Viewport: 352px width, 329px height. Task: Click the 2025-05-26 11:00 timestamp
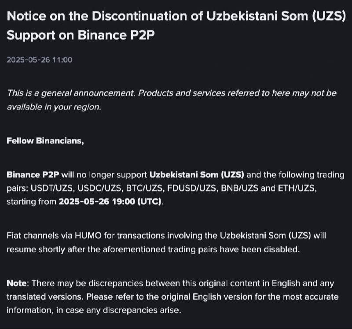tap(40, 60)
